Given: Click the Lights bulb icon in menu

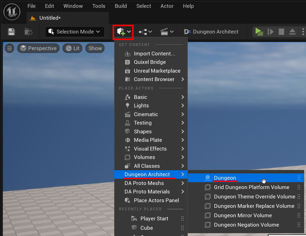Looking at the screenshot, I should [x=127, y=105].
